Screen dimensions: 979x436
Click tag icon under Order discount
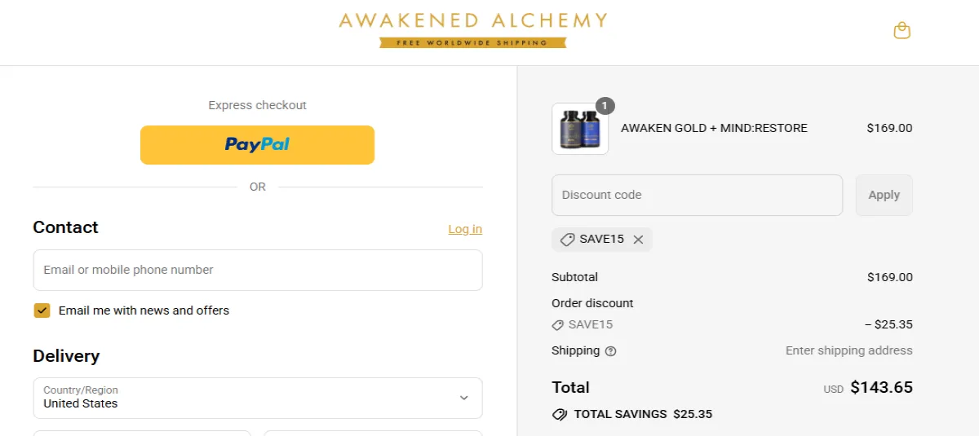coord(558,325)
